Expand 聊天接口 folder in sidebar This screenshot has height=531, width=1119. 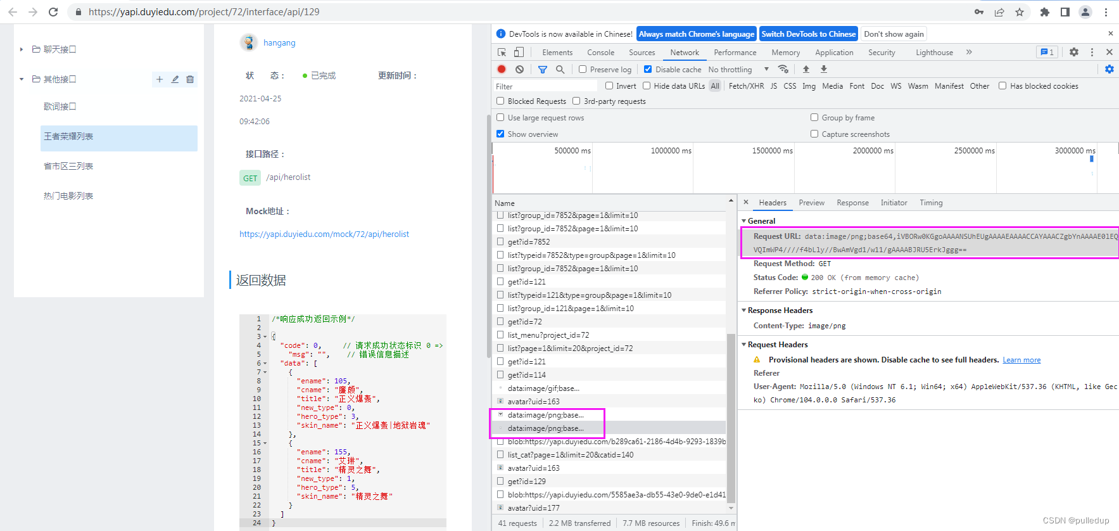22,49
